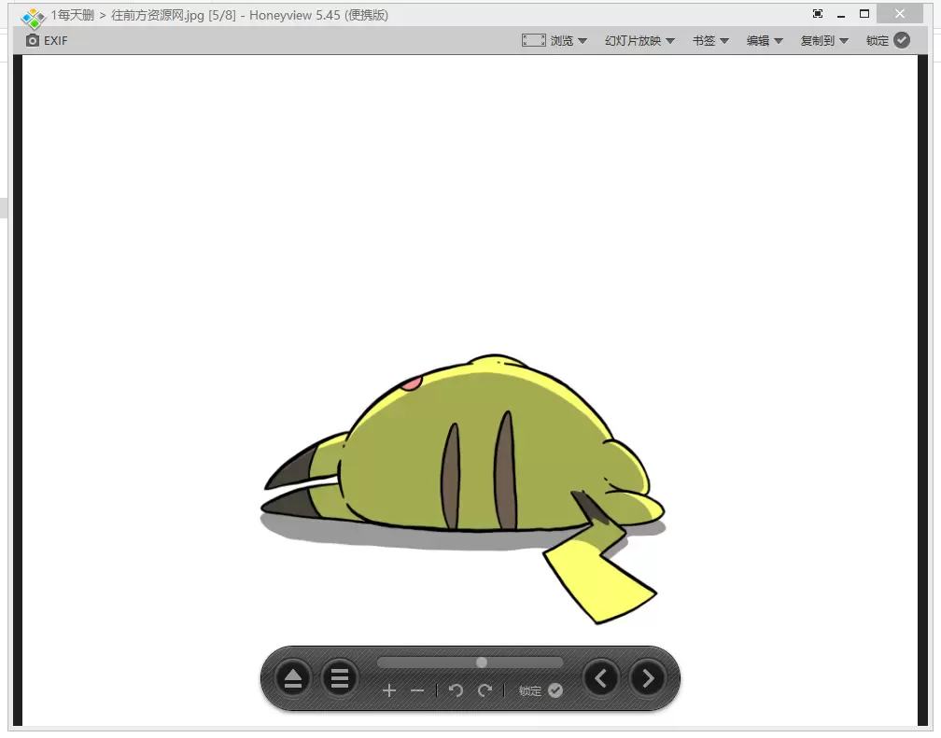
Task: Go to the previous image
Action: [601, 678]
